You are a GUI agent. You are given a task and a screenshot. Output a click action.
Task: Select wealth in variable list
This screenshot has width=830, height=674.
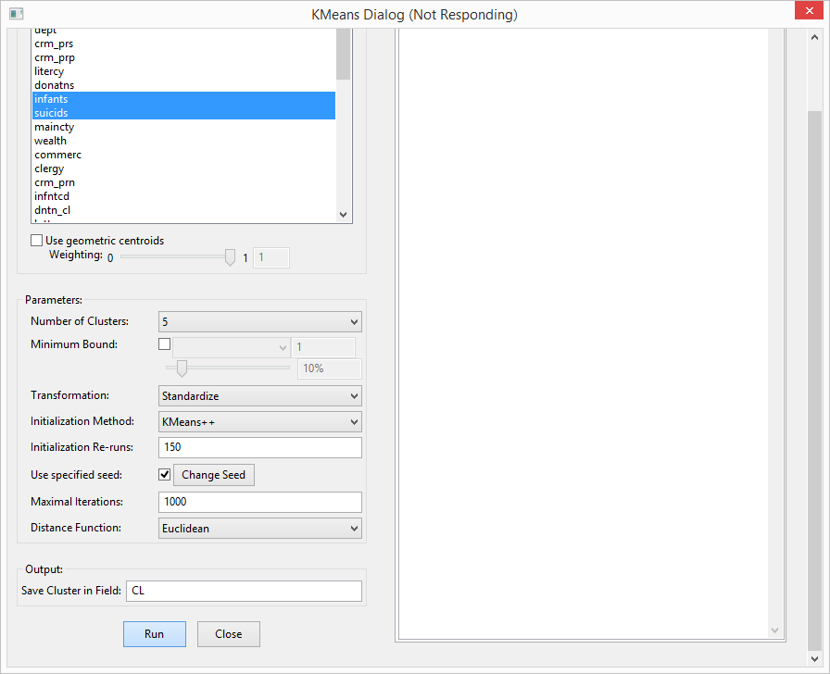pos(183,141)
